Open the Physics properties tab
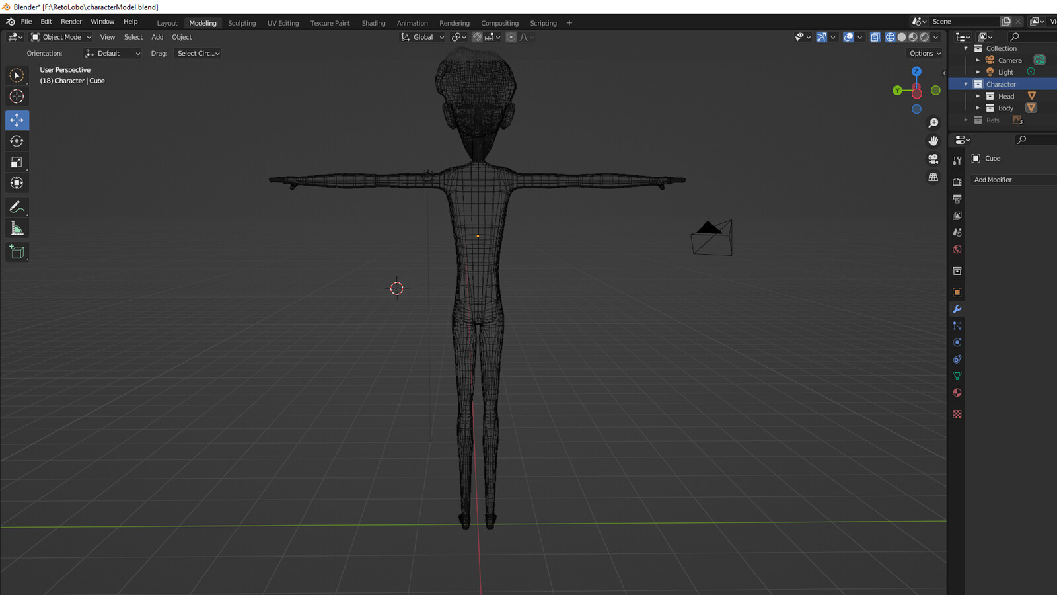This screenshot has width=1057, height=595. (x=957, y=342)
